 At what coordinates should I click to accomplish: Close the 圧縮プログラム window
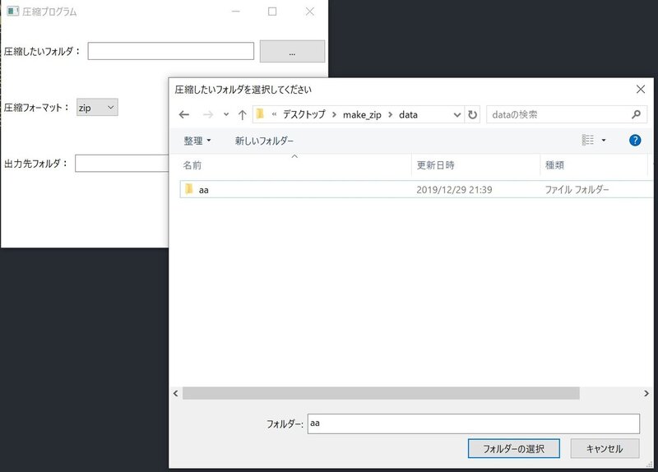click(310, 12)
